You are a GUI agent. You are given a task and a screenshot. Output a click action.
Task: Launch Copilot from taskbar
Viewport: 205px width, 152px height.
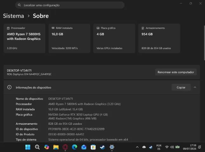click(x=47, y=147)
